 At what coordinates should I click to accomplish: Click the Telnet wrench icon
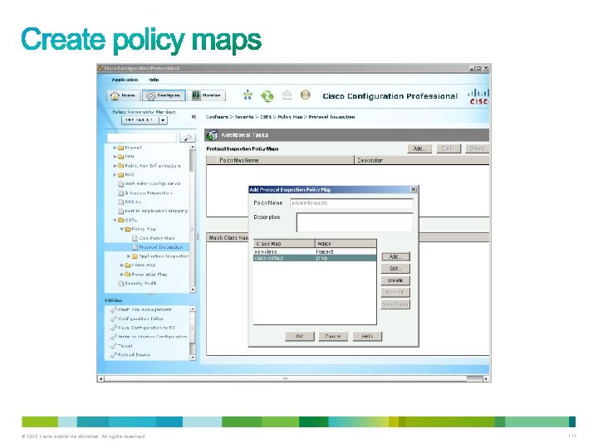coord(113,346)
